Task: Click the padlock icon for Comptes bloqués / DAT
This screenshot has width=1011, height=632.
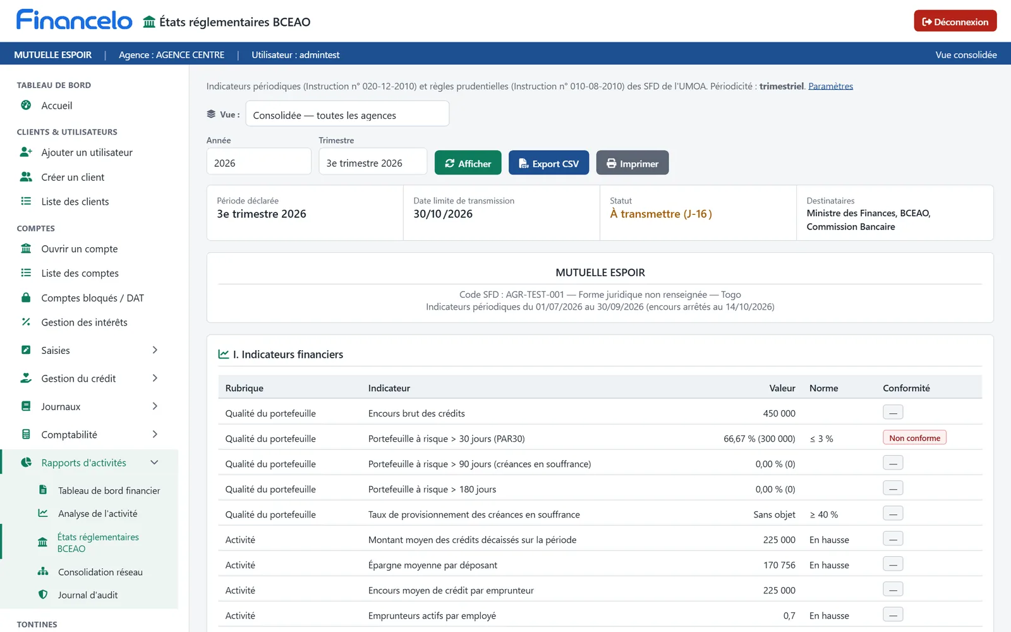Action: click(x=26, y=298)
